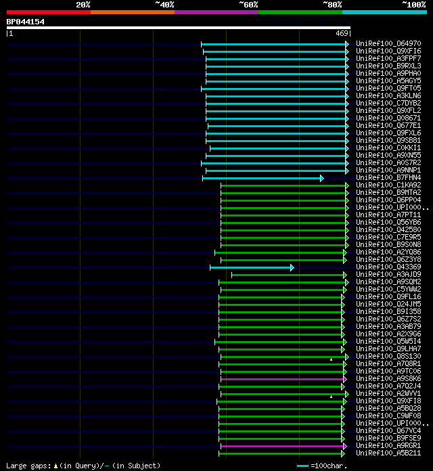Viewport: 433px width, 471px height.
Task: Select the UniRef100_A9XN55 label
Action: point(388,155)
